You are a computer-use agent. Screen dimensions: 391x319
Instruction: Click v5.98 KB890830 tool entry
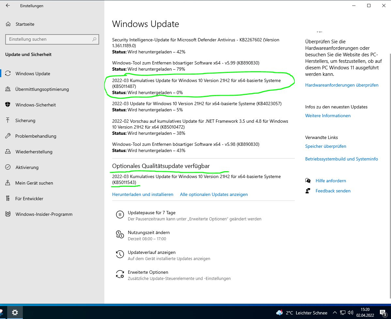pos(186,144)
